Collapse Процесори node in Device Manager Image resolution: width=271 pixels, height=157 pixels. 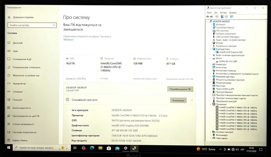(211, 104)
